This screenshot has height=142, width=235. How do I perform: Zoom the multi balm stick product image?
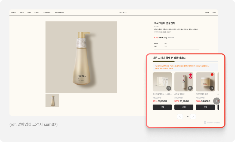[x=190, y=88]
